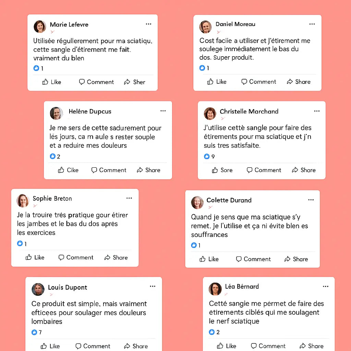351x351 pixels.
Task: Open Colette Durand's profile avatar
Action: click(197, 203)
